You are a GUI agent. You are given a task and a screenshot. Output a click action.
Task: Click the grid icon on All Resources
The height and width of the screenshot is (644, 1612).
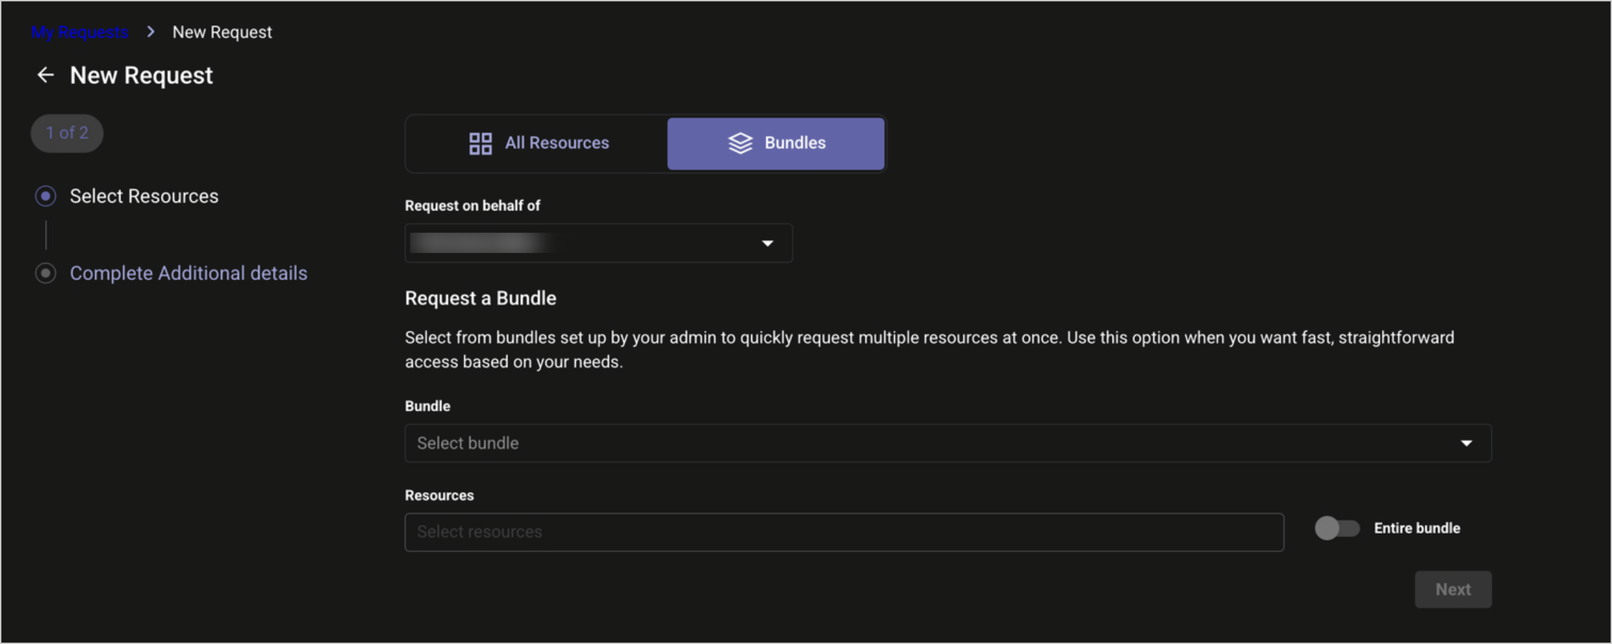480,143
